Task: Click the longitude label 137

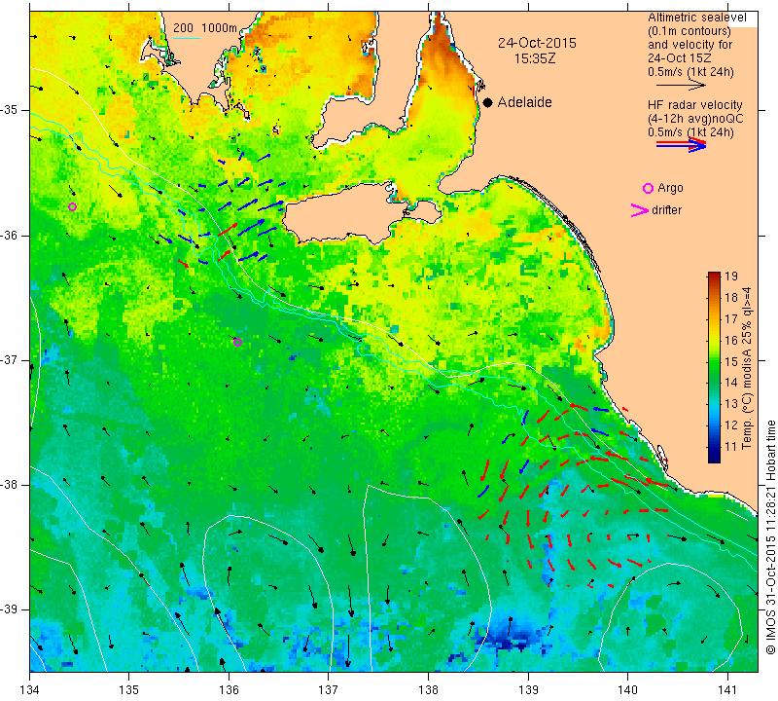Action: (x=329, y=690)
